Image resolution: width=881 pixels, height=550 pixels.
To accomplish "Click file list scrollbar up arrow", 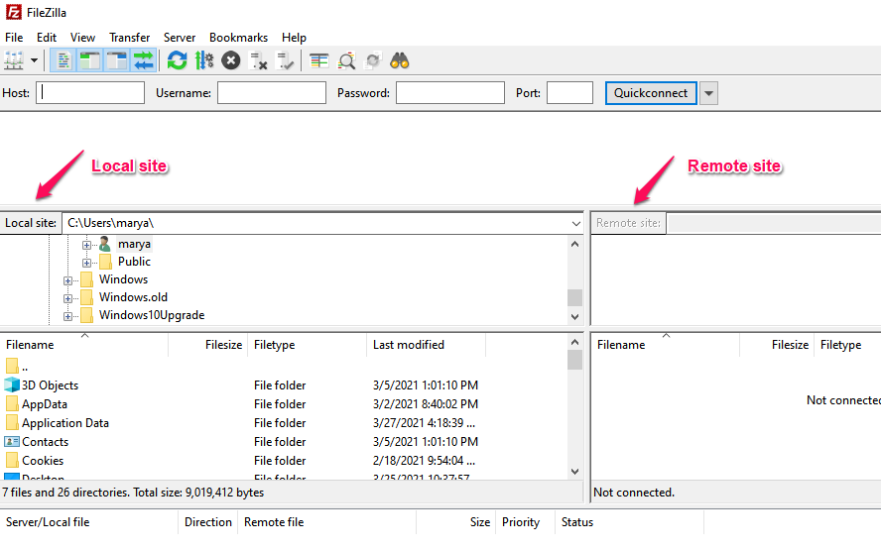I will click(574, 342).
